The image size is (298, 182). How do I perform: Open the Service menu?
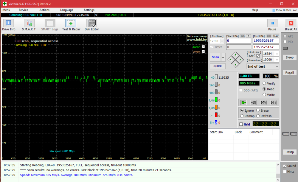point(23,10)
